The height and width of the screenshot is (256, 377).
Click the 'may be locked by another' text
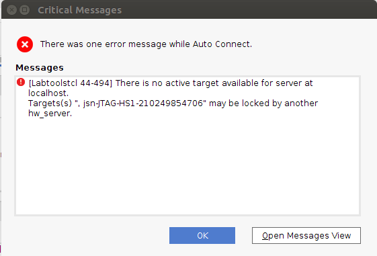(263, 103)
